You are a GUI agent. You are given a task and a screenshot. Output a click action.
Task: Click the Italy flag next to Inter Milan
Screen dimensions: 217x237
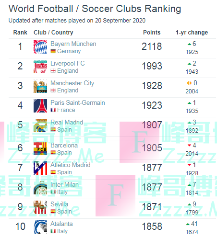pyautogui.click(x=53, y=192)
